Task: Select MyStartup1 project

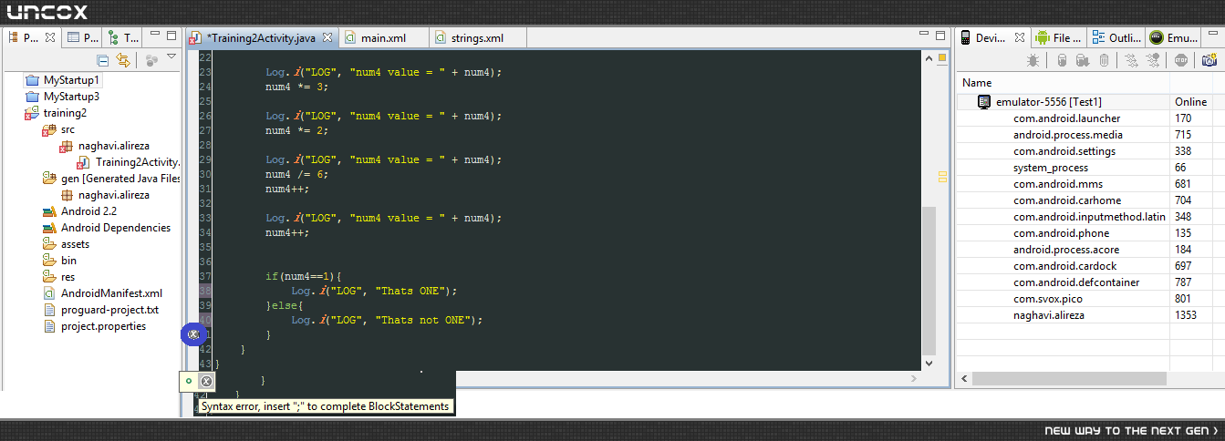Action: tap(63, 80)
